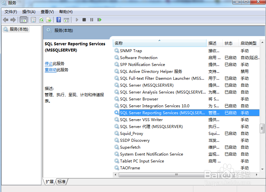Click 自动(延迟 startup type of Software Protection
The width and height of the screenshot is (266, 192).
pos(250,58)
